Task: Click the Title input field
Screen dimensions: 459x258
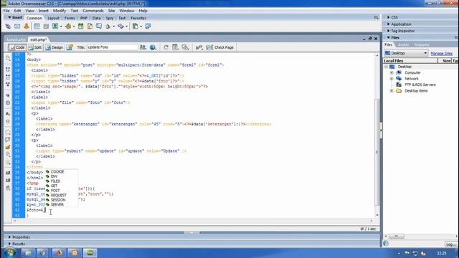Action: coord(112,47)
